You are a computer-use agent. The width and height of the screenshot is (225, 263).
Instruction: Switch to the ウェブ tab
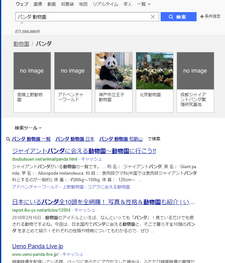click(22, 4)
